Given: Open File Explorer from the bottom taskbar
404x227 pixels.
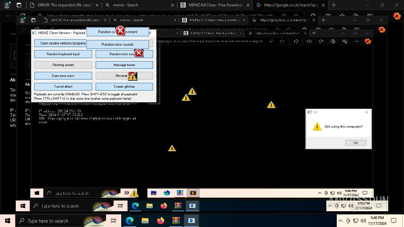Looking at the screenshot, I should point(145,221).
